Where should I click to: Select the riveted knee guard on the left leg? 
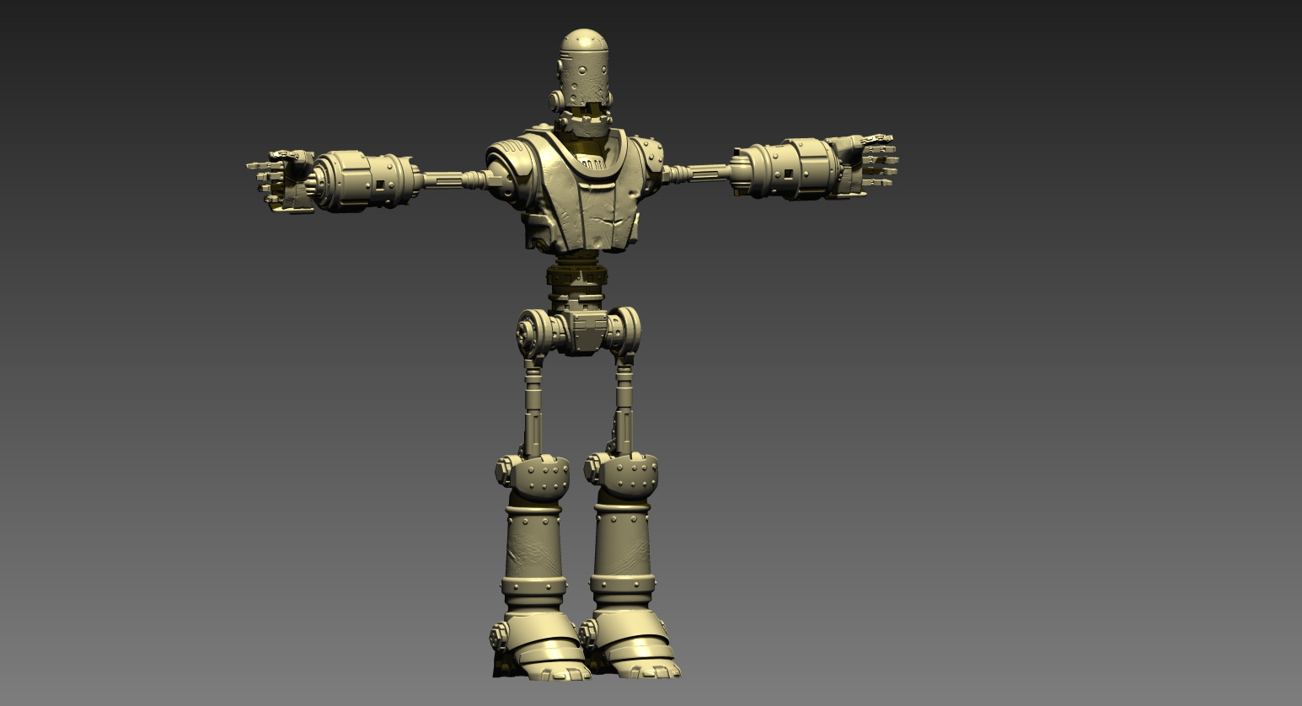tap(533, 476)
